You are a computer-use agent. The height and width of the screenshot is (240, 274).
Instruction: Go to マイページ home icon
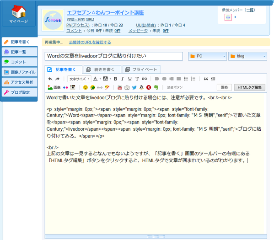click(x=18, y=14)
